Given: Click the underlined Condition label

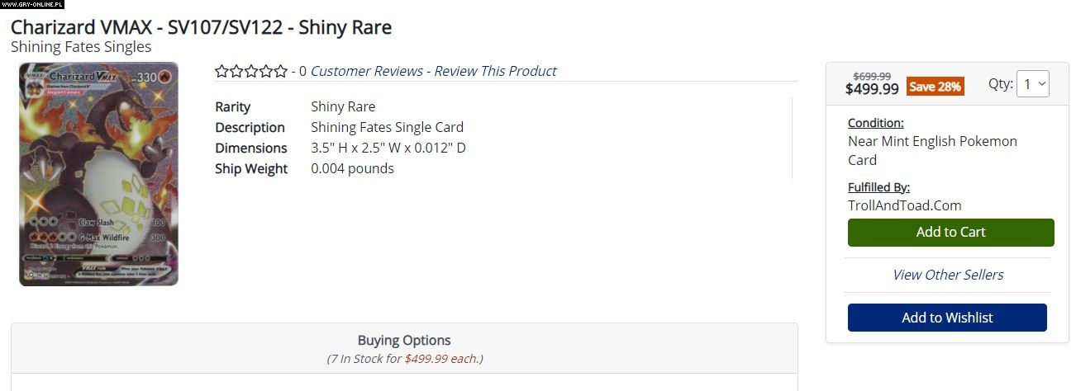Looking at the screenshot, I should [x=875, y=123].
